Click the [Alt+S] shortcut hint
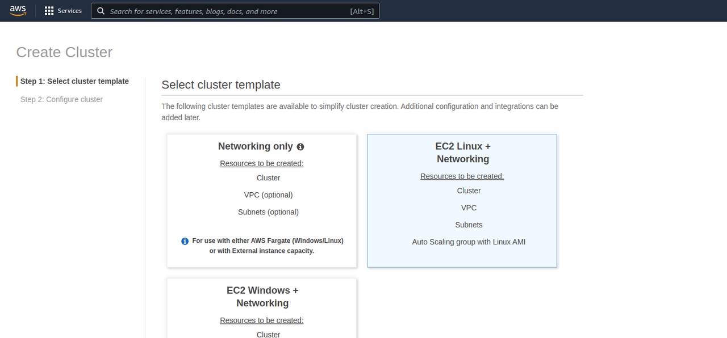This screenshot has width=727, height=338. tap(362, 11)
